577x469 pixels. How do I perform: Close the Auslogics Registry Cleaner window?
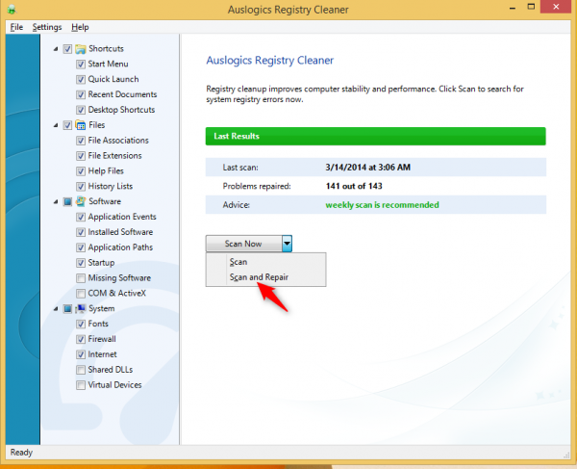click(556, 7)
